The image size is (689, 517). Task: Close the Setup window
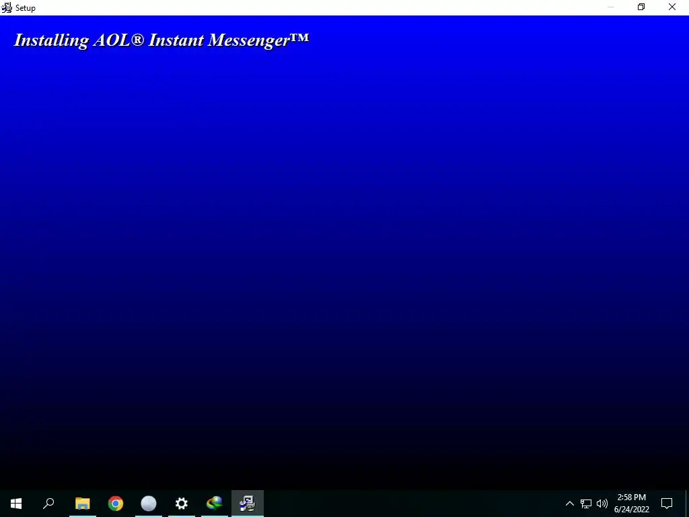pyautogui.click(x=672, y=7)
